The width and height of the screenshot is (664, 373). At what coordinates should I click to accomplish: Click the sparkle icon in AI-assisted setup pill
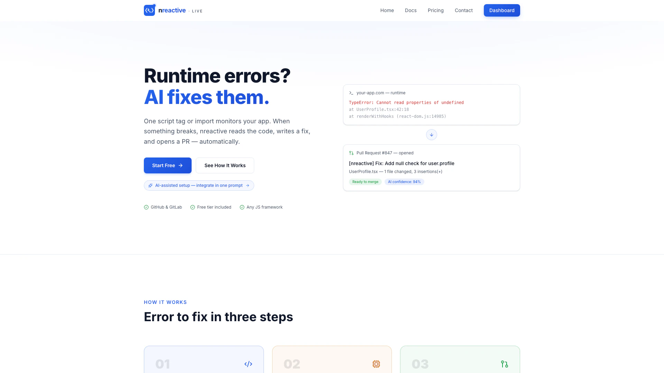(x=150, y=185)
